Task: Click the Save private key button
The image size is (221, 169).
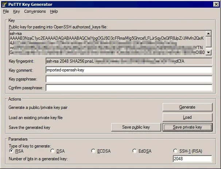Action: click(187, 127)
